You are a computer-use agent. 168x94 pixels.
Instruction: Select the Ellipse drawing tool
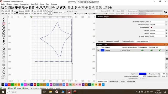[x=4, y=27]
